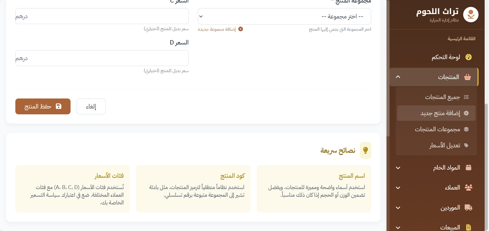Click the layers icon for مجموعات المنتجات
The image size is (489, 231).
466,129
